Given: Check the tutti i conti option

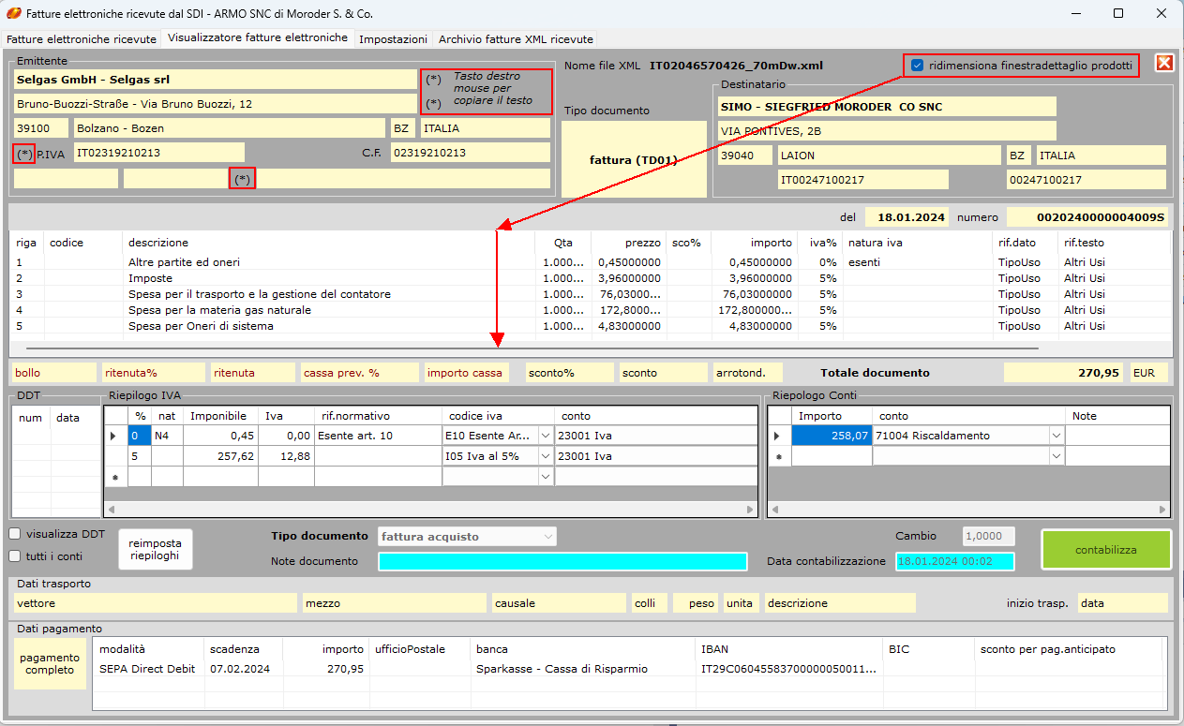Looking at the screenshot, I should coord(15,556).
